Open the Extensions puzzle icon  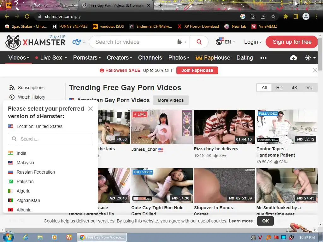[x=285, y=16]
